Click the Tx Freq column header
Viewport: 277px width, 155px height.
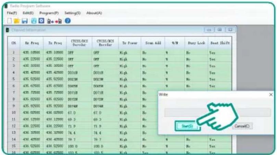click(x=55, y=43)
